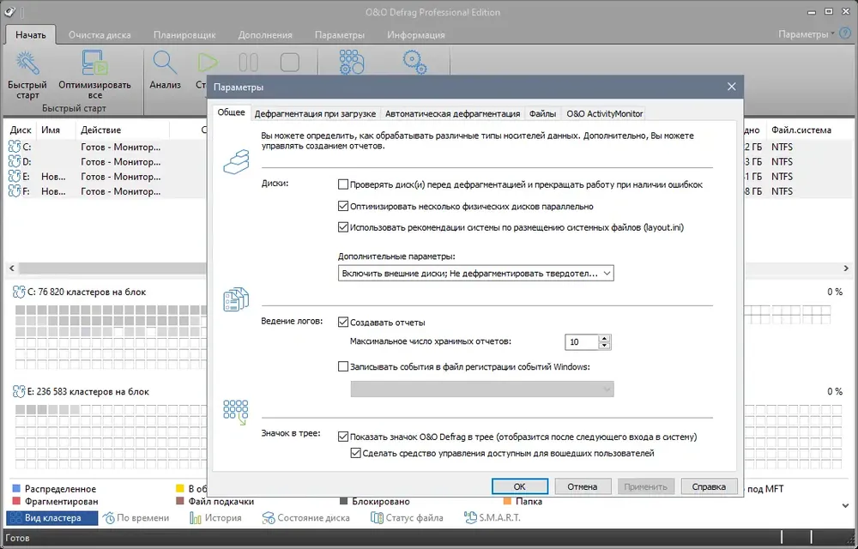858x549 pixels.
Task: Click Оптимизировать все icon in ribbon
Action: [94, 63]
